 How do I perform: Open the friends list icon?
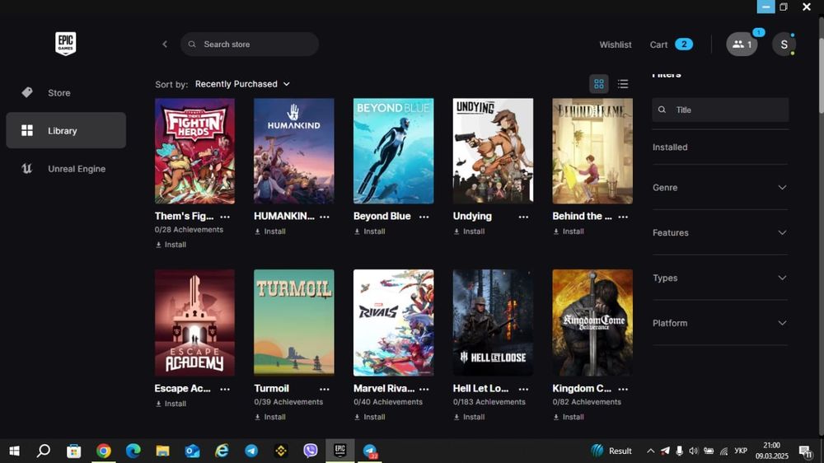tap(742, 44)
